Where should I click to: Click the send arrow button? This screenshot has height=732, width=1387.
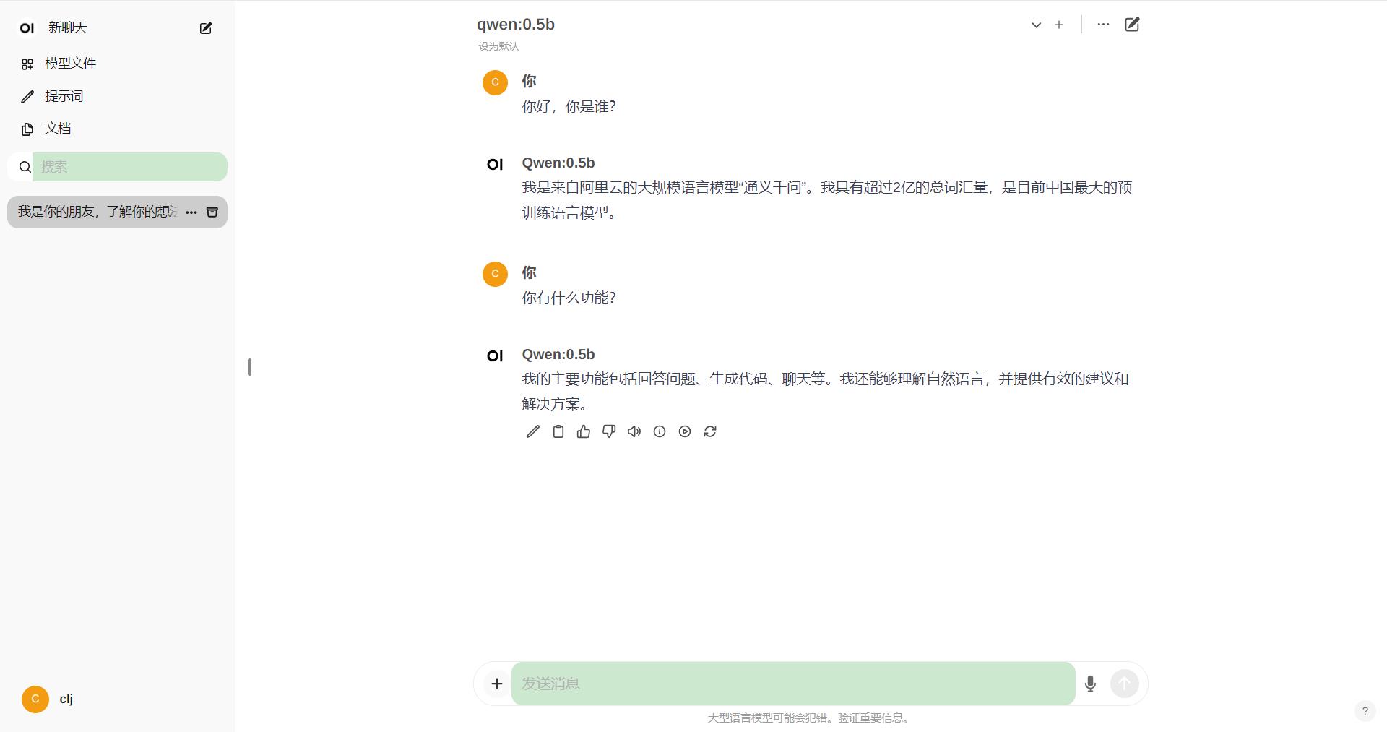click(x=1125, y=684)
